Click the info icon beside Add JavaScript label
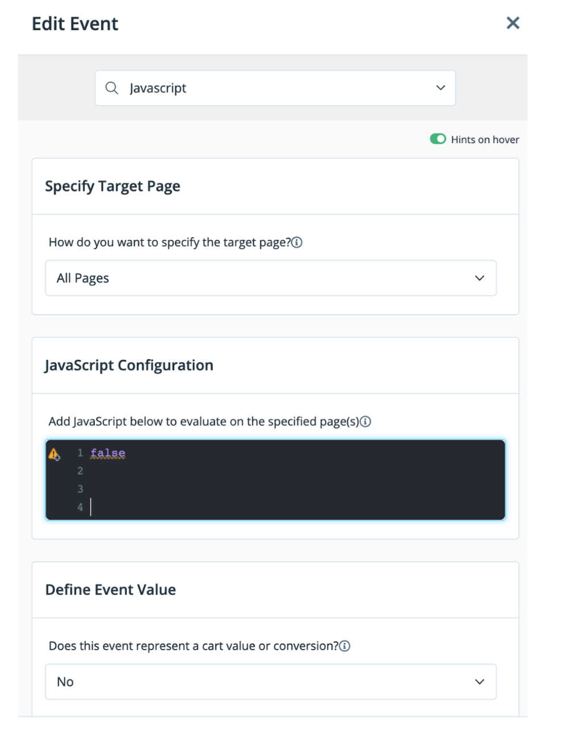562x744 pixels. click(366, 421)
